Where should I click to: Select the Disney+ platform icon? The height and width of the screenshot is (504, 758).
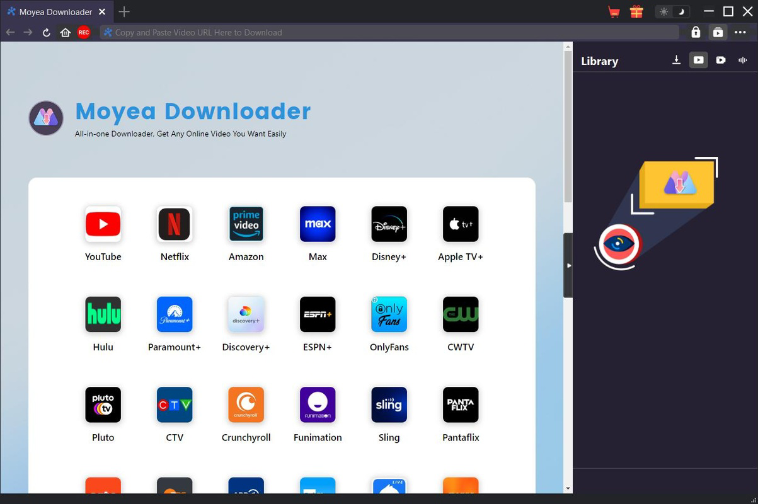[x=389, y=224]
